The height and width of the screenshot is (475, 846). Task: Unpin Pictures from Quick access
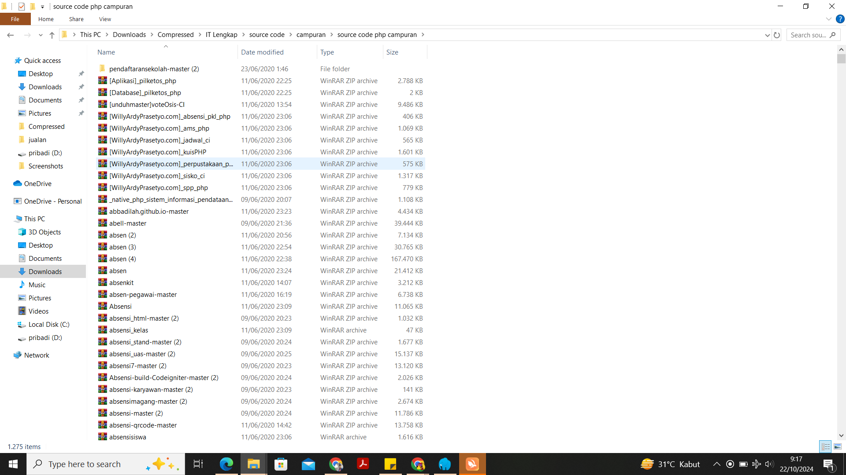pos(81,113)
